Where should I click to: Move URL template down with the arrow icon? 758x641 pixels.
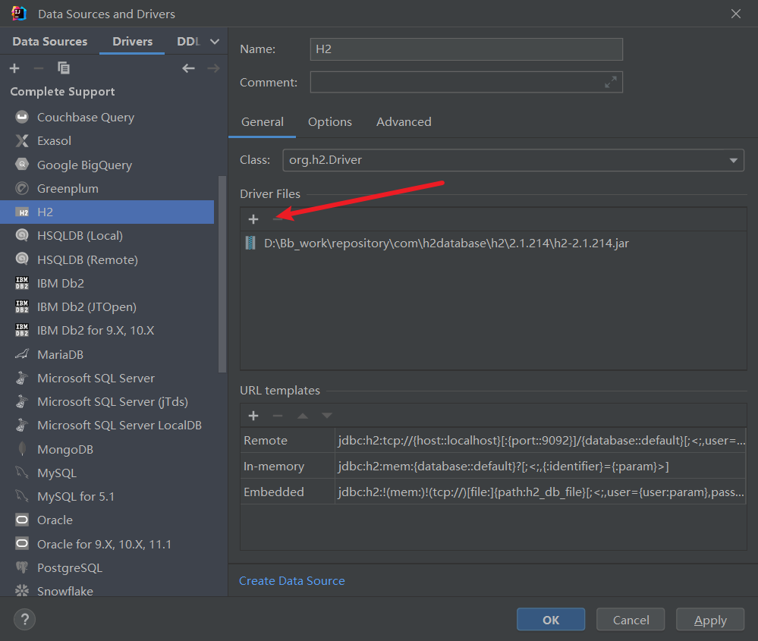[327, 416]
